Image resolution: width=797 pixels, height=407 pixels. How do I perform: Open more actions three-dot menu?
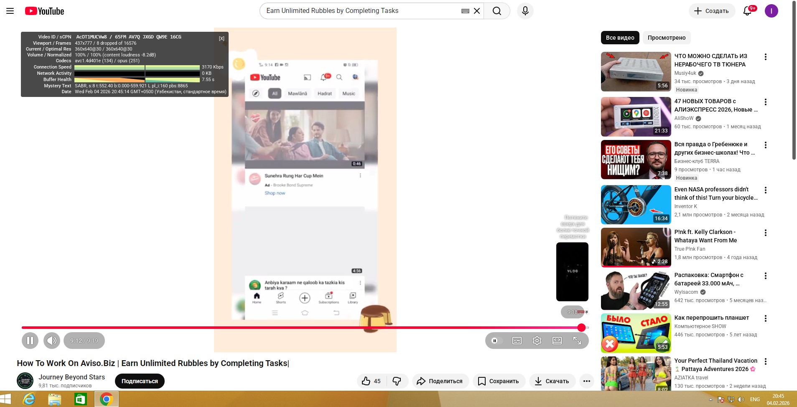point(587,381)
